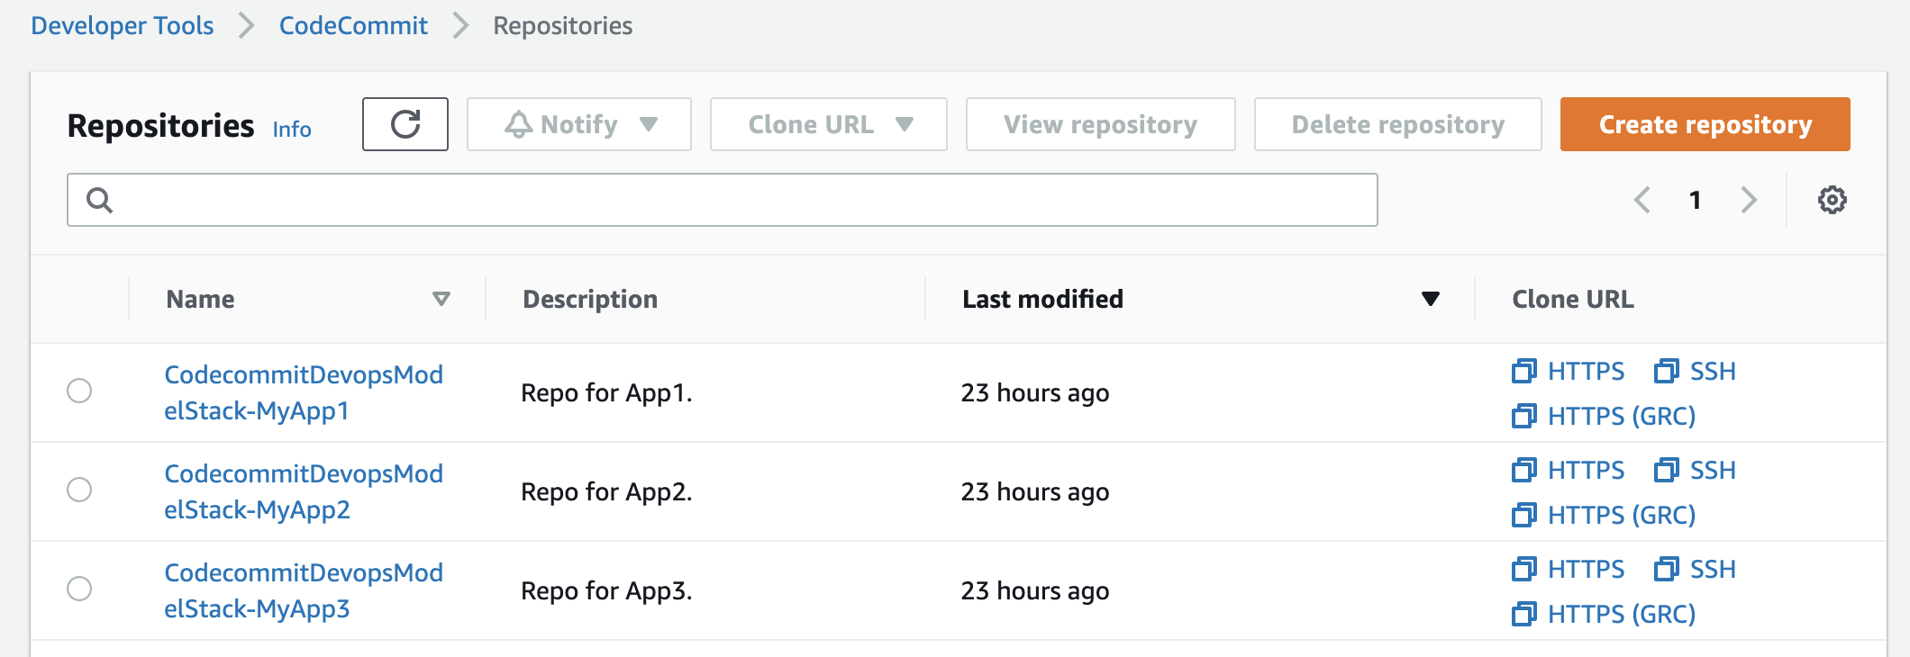The image size is (1910, 657).
Task: Go to next page of repositories
Action: (1749, 200)
